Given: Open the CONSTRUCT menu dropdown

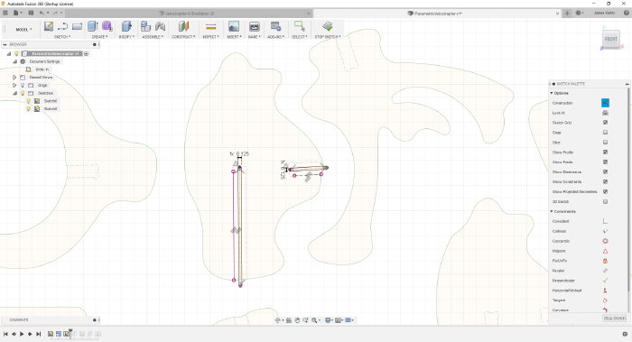Looking at the screenshot, I should click(x=183, y=37).
